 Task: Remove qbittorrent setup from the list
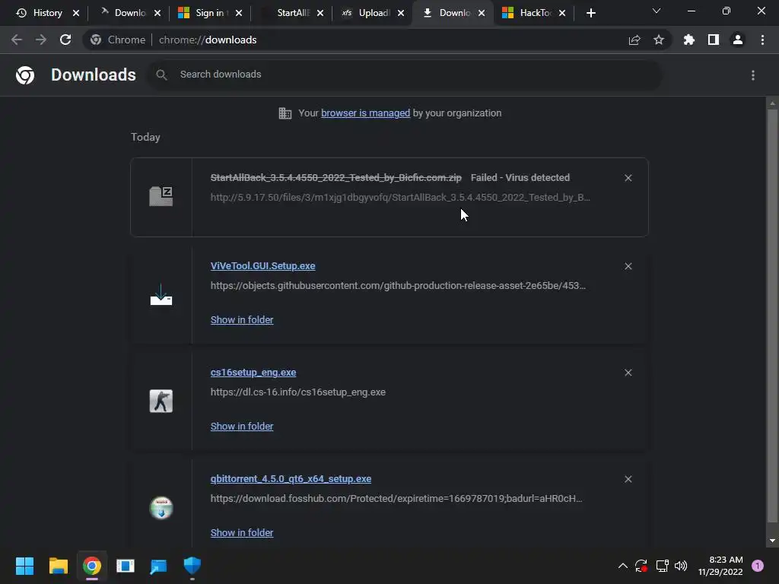point(628,479)
